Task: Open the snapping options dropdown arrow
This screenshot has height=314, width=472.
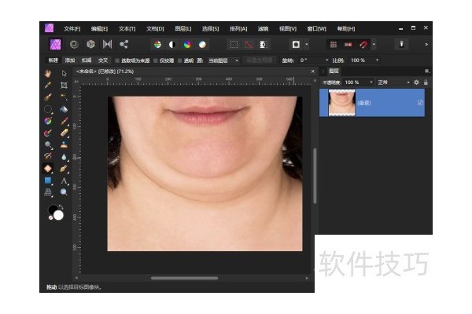Action: click(374, 45)
